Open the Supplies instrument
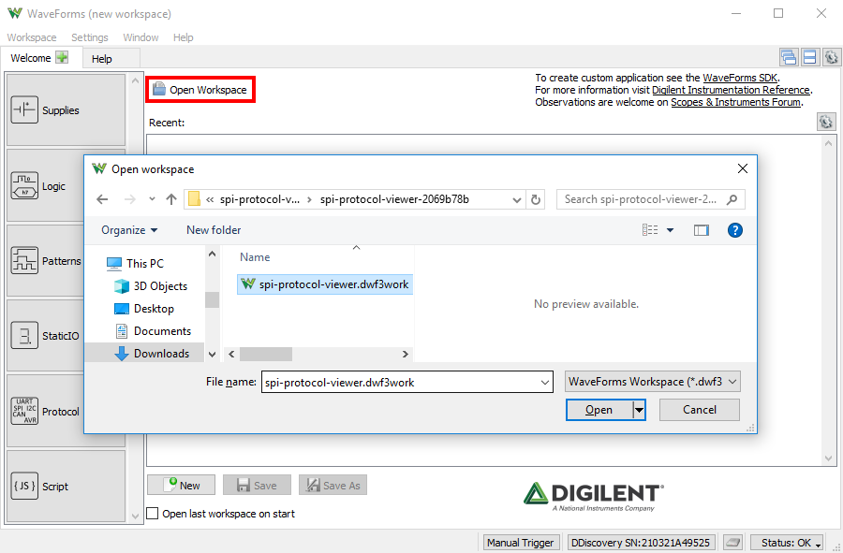The width and height of the screenshot is (843, 553). (66, 110)
